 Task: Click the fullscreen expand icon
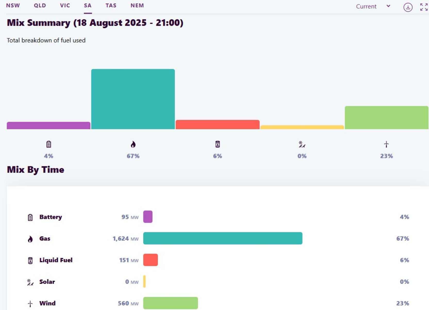point(424,7)
